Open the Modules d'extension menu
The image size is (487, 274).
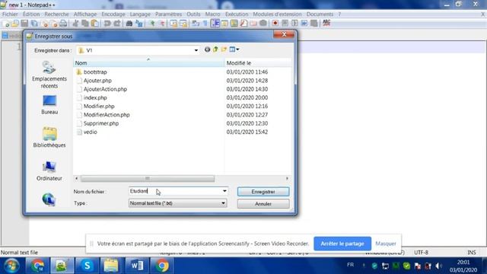277,14
